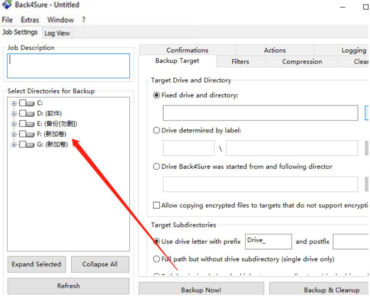Expand the F: drive tree node
Viewport: 370px width, 296px height.
tap(14, 135)
